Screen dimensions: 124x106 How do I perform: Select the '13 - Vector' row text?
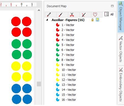[69, 85]
